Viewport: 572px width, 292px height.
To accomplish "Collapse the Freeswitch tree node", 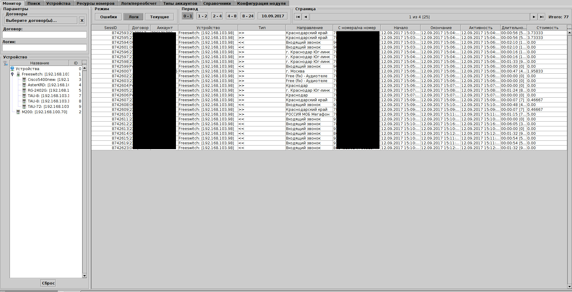I will 12,74.
